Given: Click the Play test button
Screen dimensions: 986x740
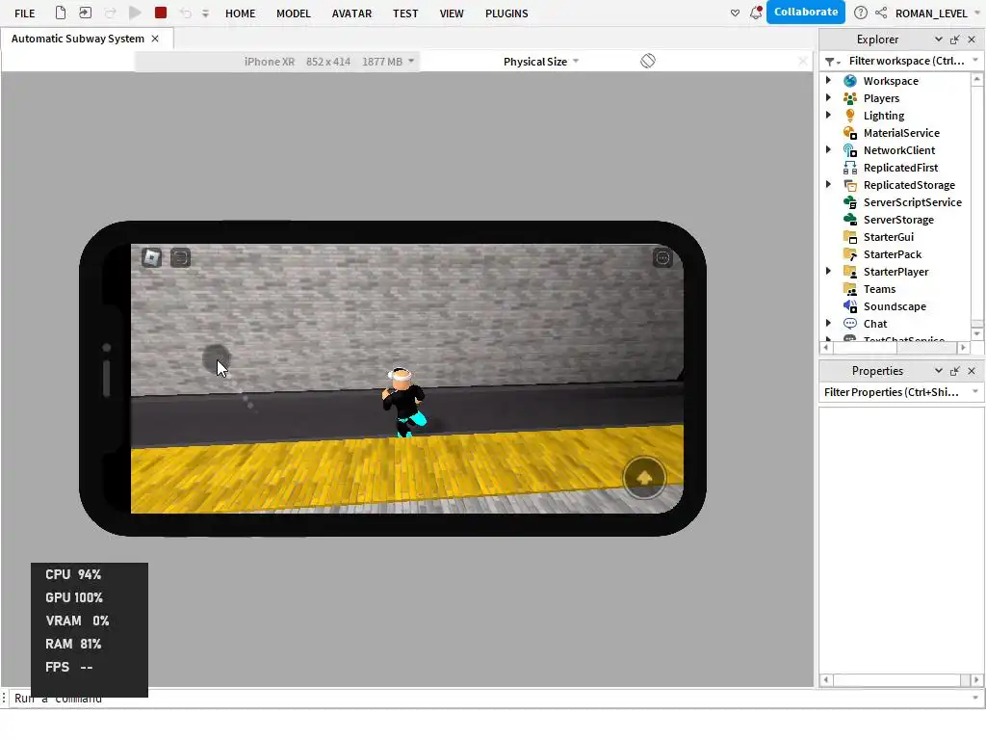Looking at the screenshot, I should point(135,13).
